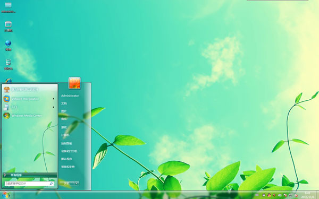
Task: Open 图片 (Pictures) in Start menu
Action: coord(64,111)
